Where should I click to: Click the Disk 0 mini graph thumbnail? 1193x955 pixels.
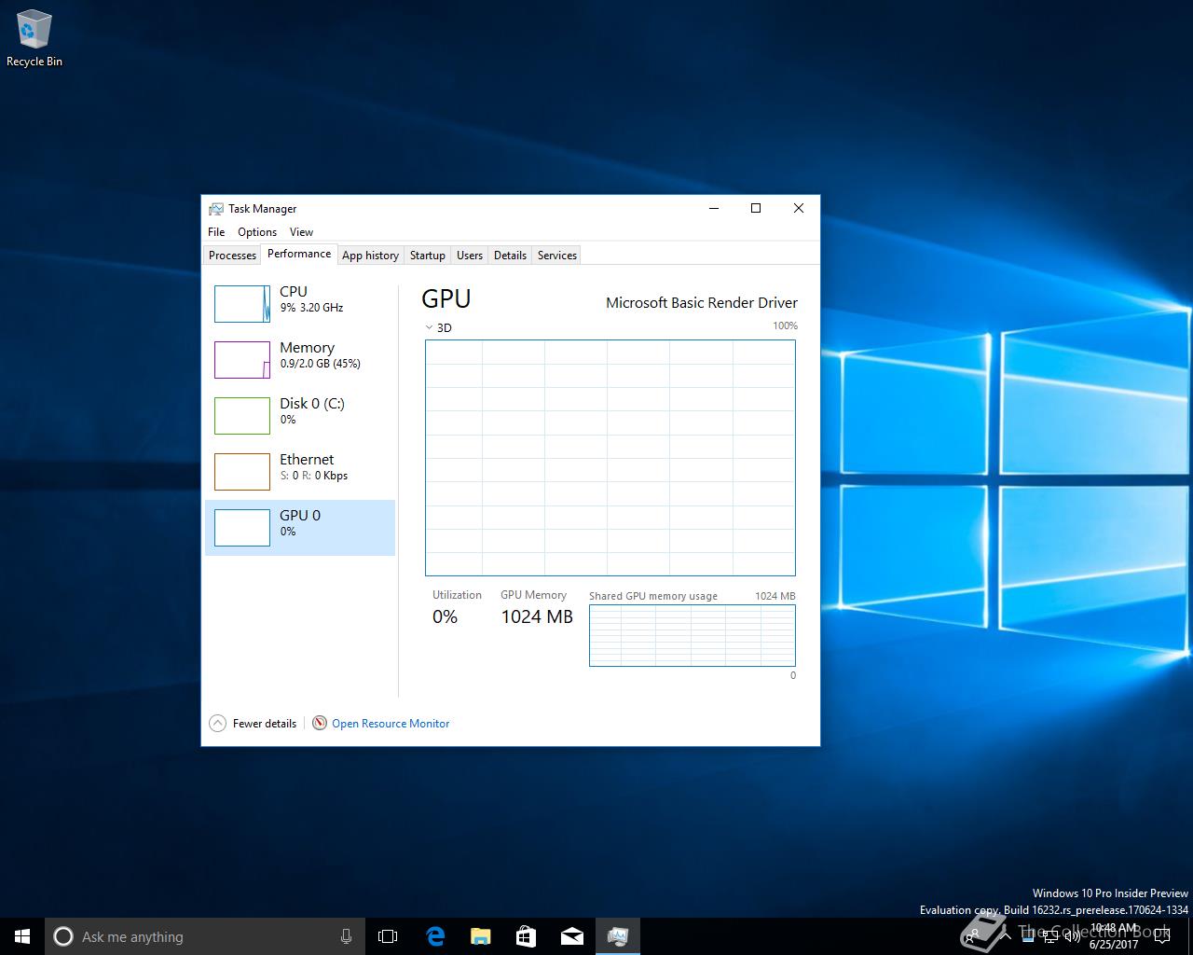[x=242, y=416]
